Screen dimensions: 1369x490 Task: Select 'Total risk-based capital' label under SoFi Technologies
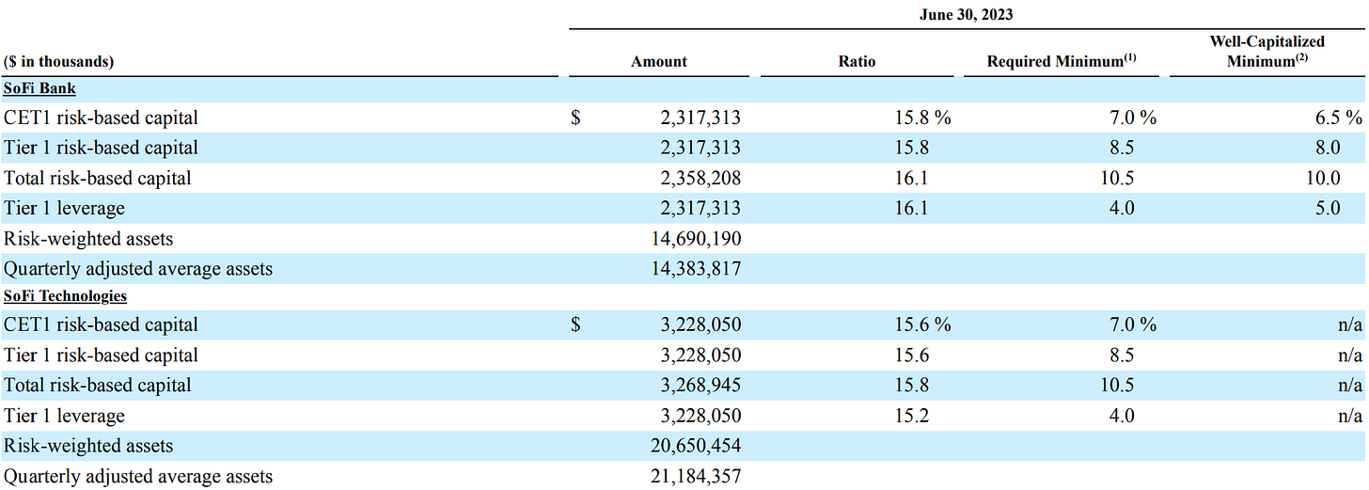(98, 385)
